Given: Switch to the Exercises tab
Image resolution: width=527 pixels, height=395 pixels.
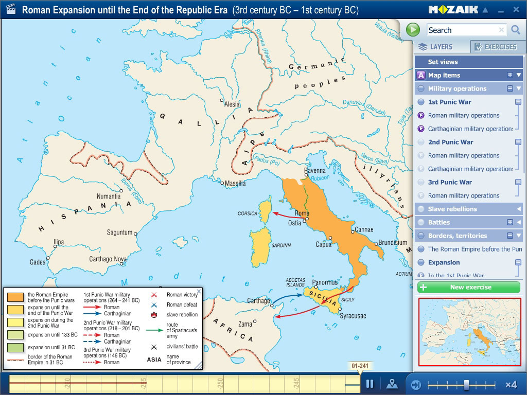Looking at the screenshot, I should click(498, 47).
